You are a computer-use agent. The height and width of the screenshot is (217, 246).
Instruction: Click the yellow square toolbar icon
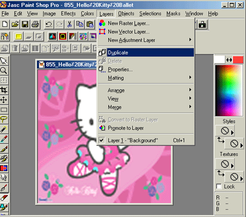tap(18, 36)
